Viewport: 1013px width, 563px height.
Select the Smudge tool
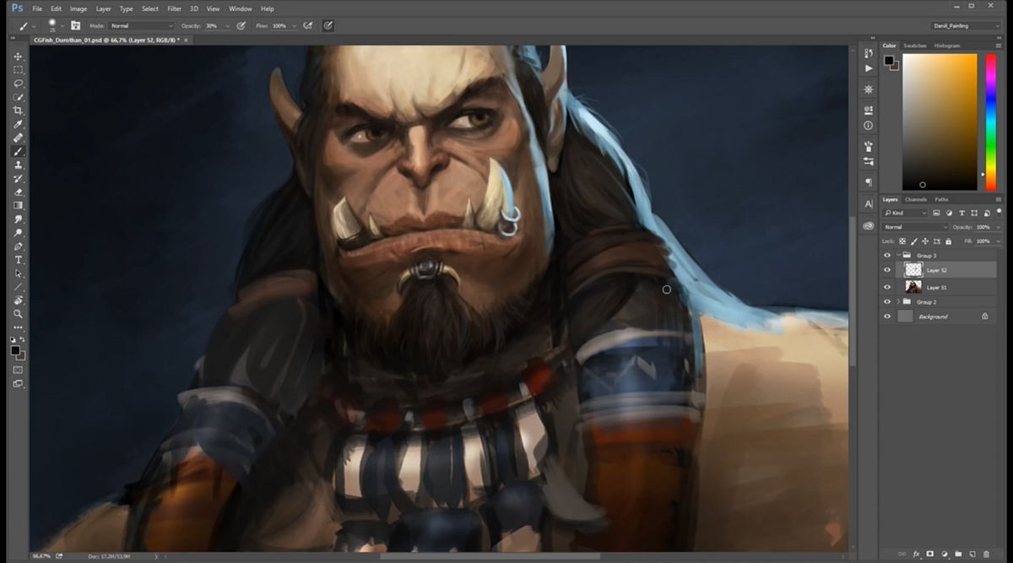[19, 219]
